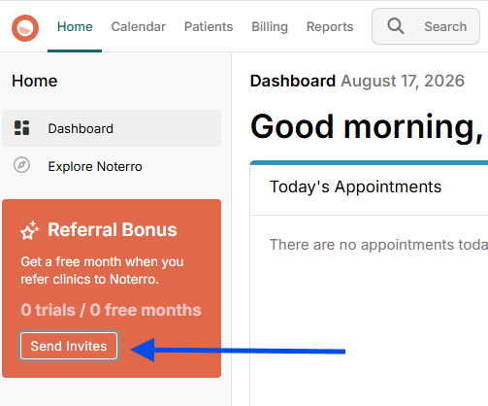Image resolution: width=488 pixels, height=406 pixels.
Task: Click the Send Invites button
Action: pos(69,346)
